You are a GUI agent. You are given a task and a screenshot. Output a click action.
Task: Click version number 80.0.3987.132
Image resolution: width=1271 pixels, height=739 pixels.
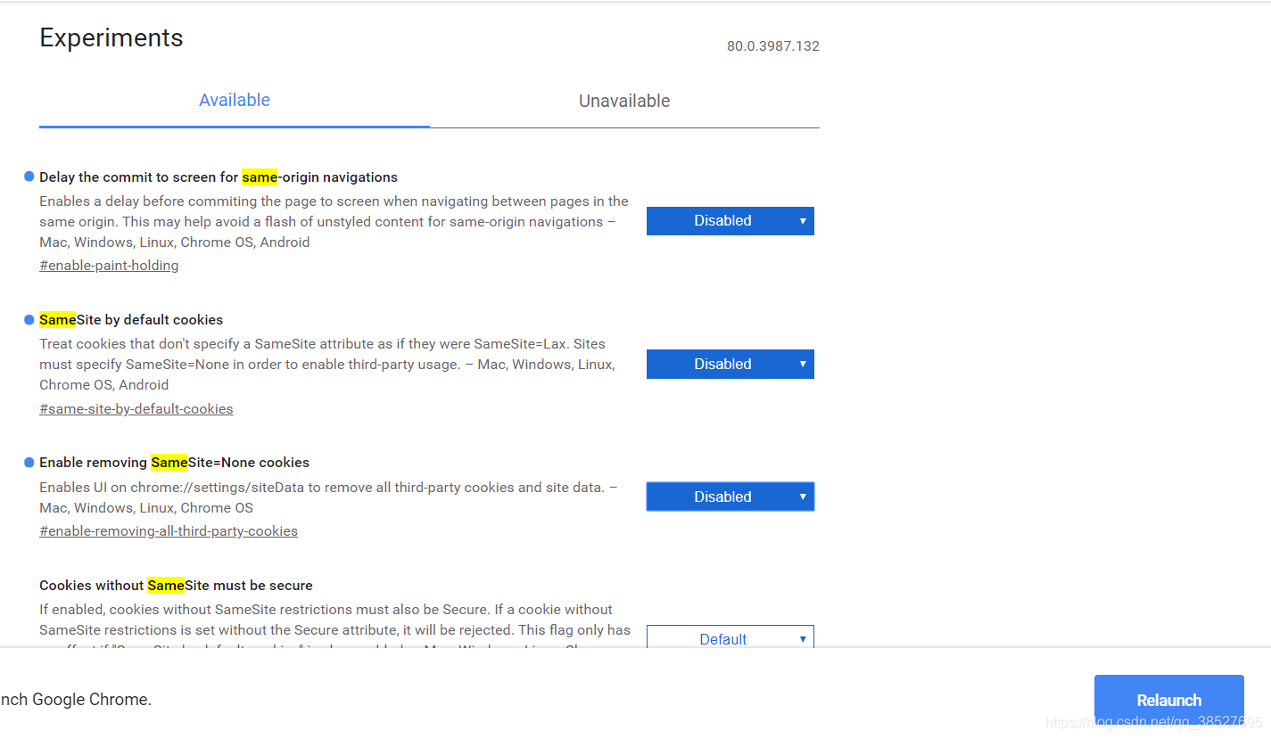tap(772, 46)
